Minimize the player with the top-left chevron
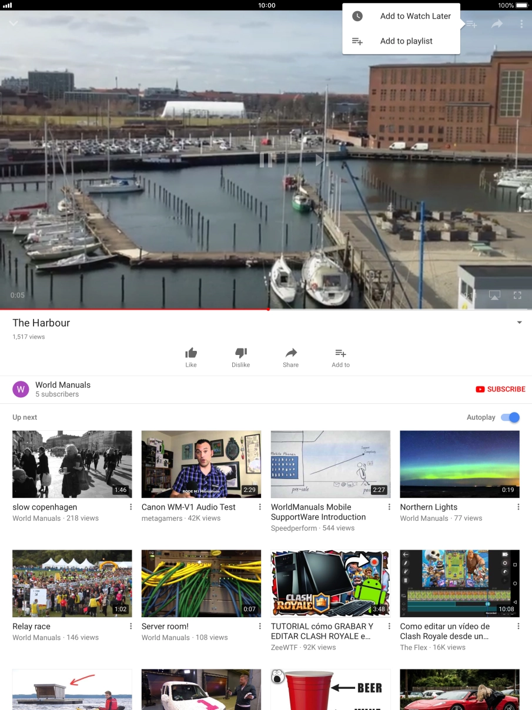532x710 pixels. point(14,24)
